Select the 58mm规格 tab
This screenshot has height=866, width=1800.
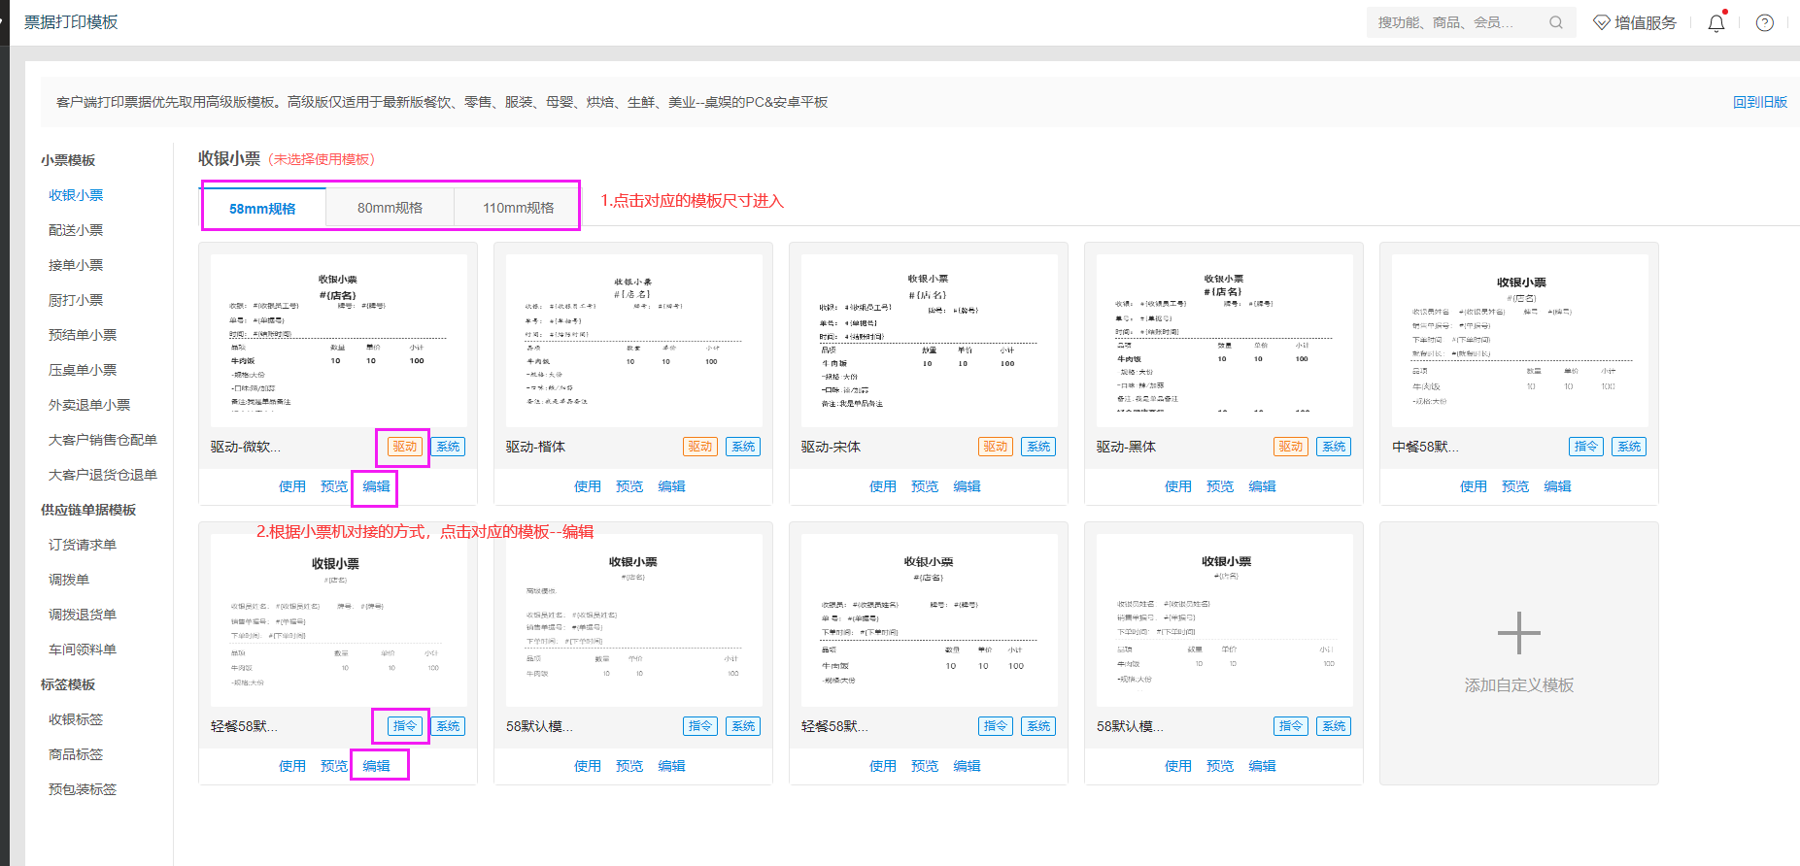tap(262, 209)
